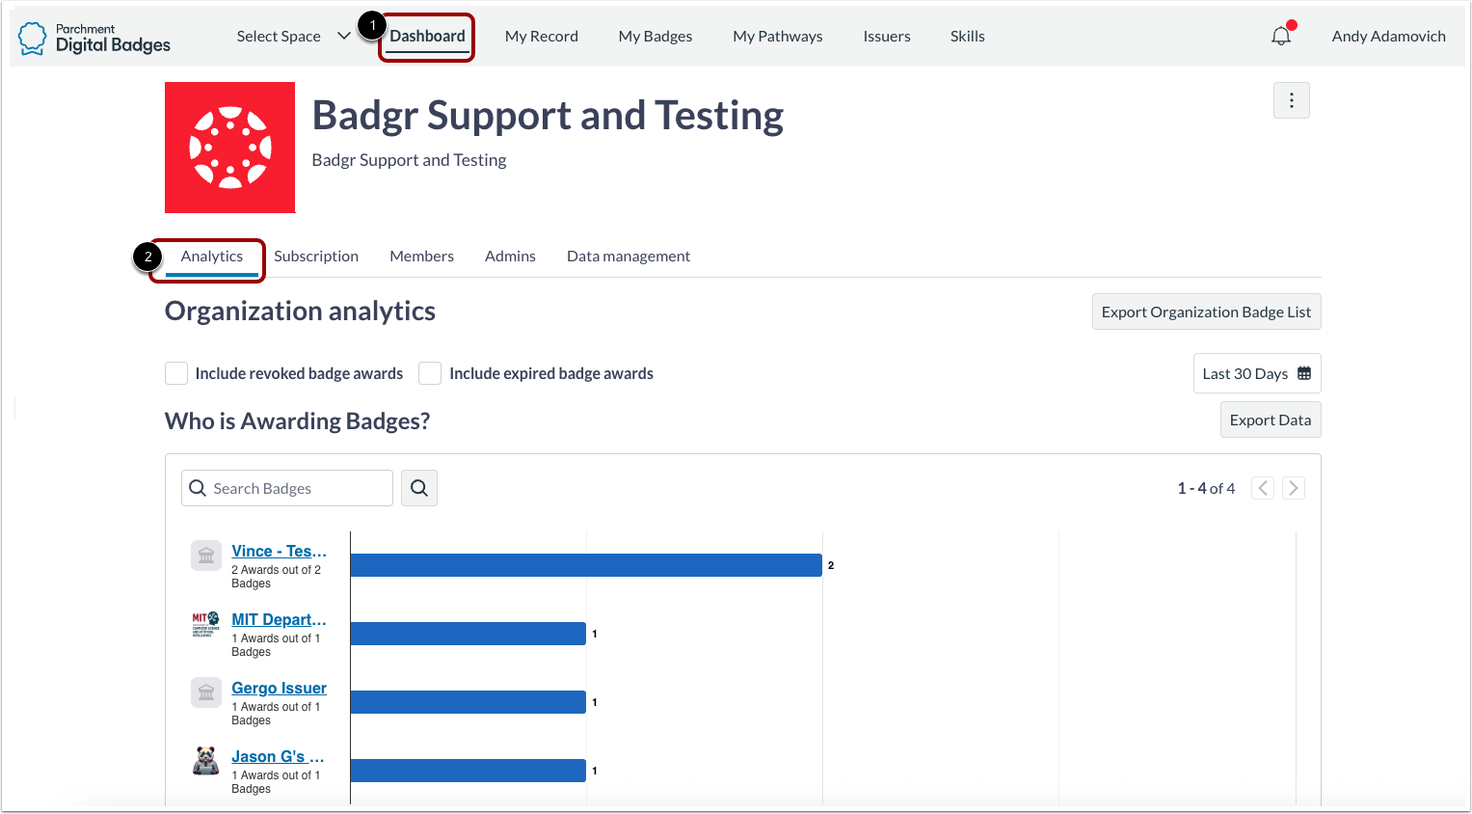The height and width of the screenshot is (814, 1472).
Task: Open the Gergo Issuer link
Action: [x=279, y=688]
